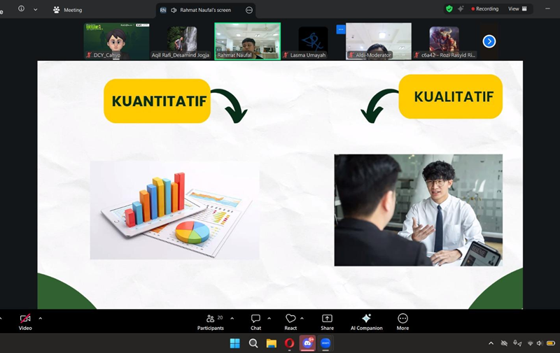
Task: Open the screen share options ellipsis
Action: tap(249, 10)
